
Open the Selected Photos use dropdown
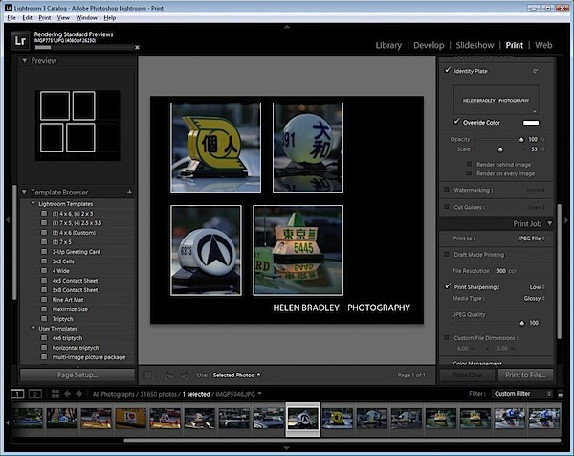pyautogui.click(x=236, y=375)
